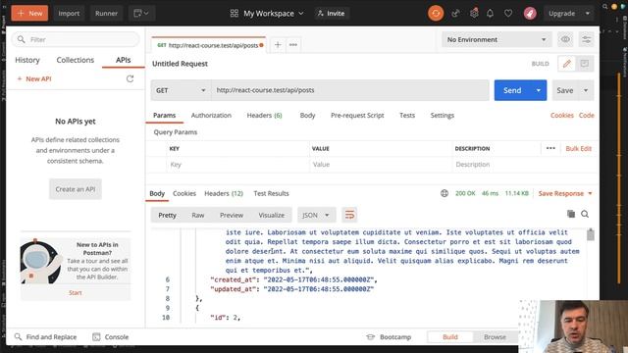Screen dimensions: 628x353
Task: Open the request Headers (6) tab
Action: [264, 116]
